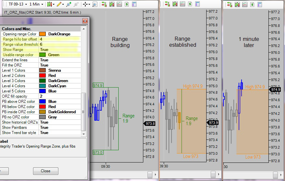Change Fill the ORZ True value

[x=60, y=65]
